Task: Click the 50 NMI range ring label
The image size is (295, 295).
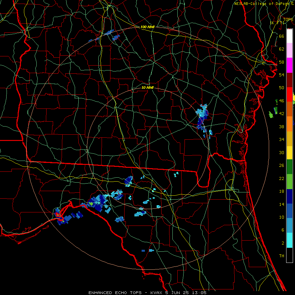Action: [147, 88]
